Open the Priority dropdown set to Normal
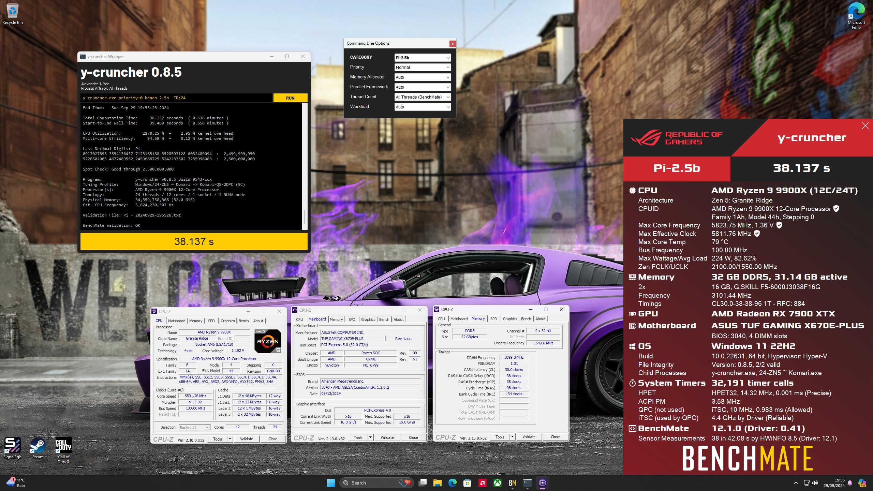873x491 pixels. pos(423,68)
